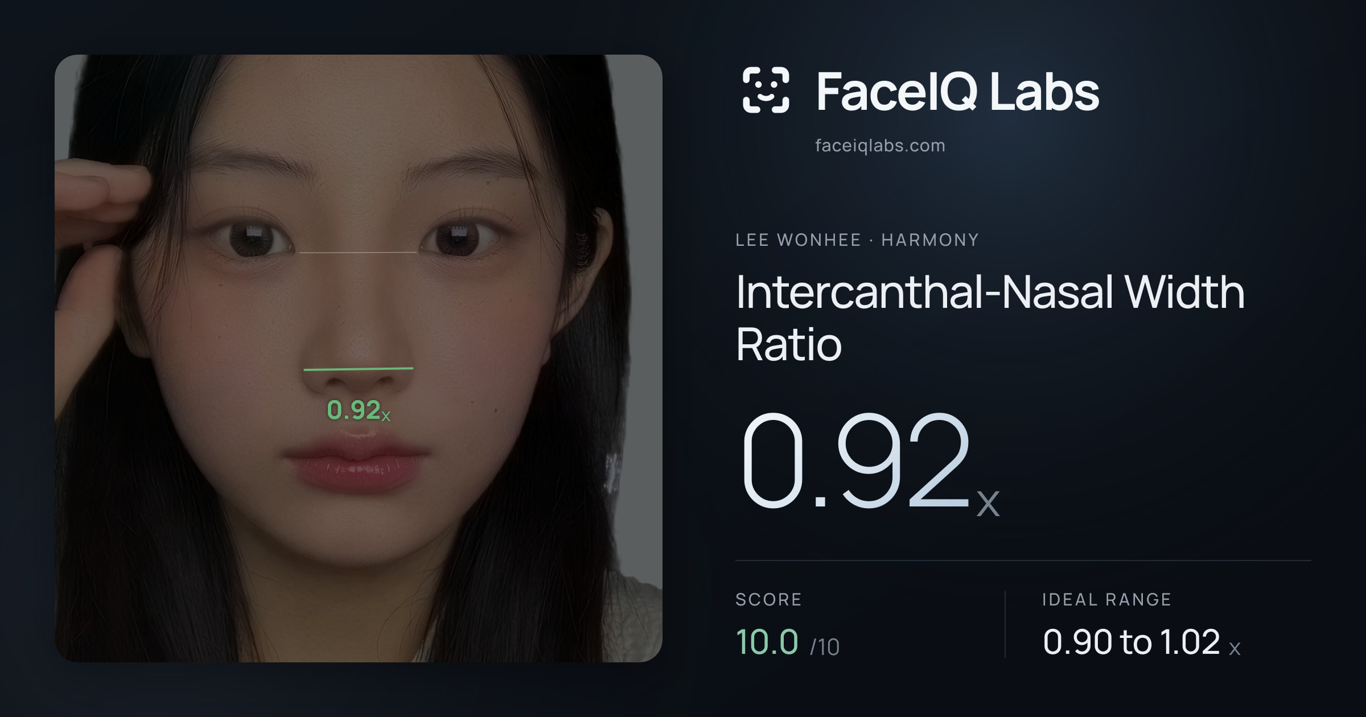The height and width of the screenshot is (717, 1366).
Task: Click the FaceIQ Labs title text
Action: 957,91
